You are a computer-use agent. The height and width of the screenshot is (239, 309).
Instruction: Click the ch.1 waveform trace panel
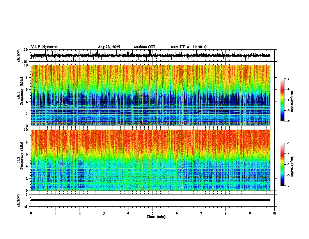tap(153, 55)
